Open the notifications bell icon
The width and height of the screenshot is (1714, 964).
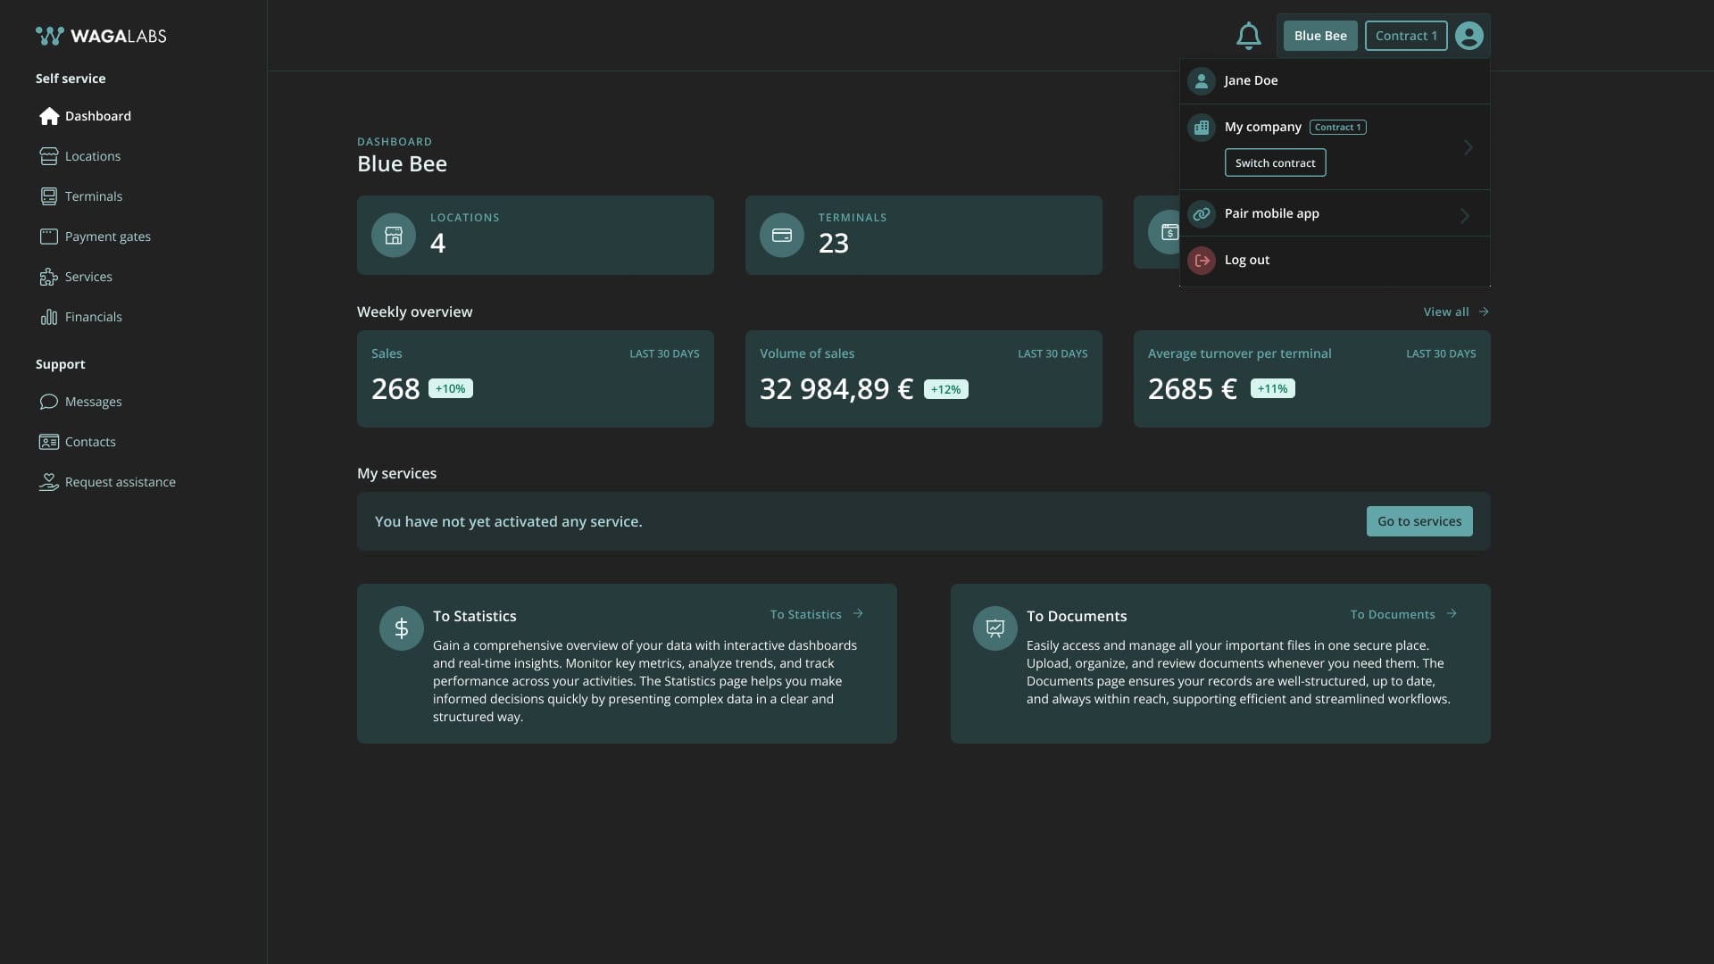point(1248,36)
